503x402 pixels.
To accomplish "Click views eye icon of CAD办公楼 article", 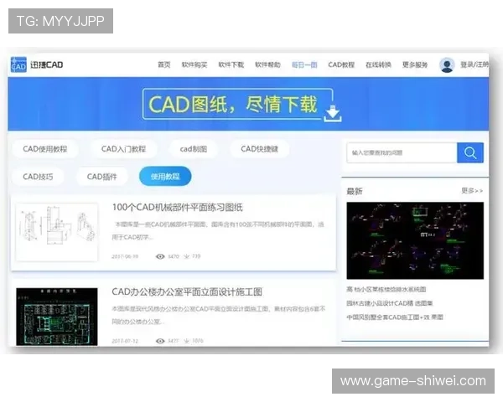I will point(160,341).
